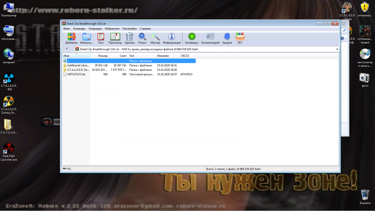Viewport: 375px width, 211px height.
Task: Open the Корзина recycle bin
Action: [x=365, y=197]
